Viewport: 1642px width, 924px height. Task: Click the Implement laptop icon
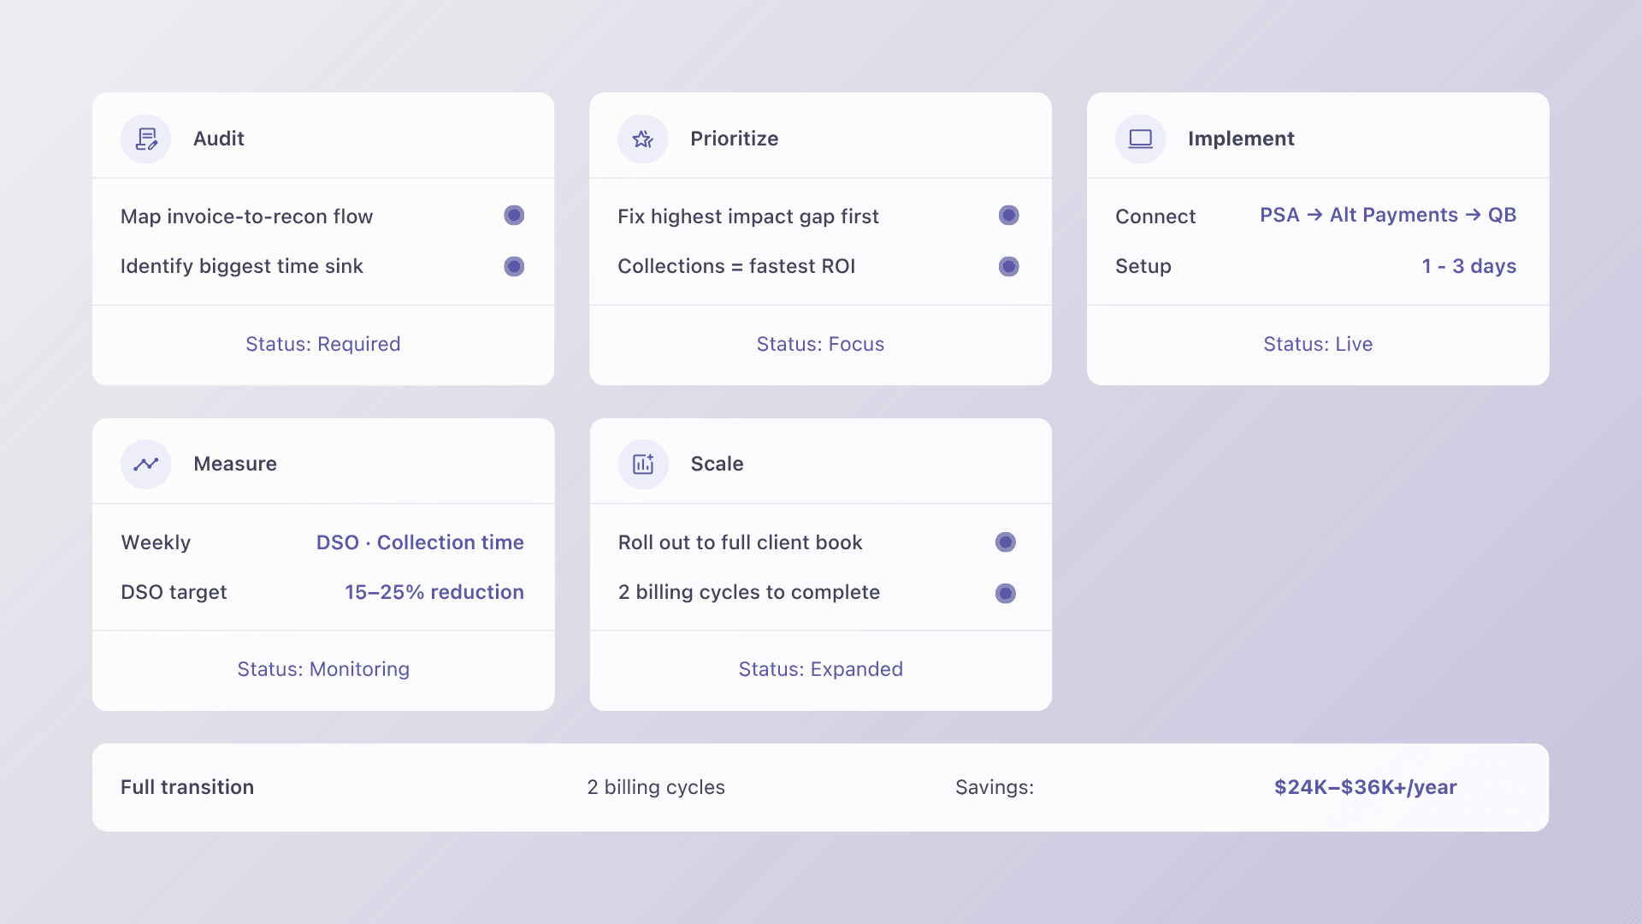(x=1140, y=139)
